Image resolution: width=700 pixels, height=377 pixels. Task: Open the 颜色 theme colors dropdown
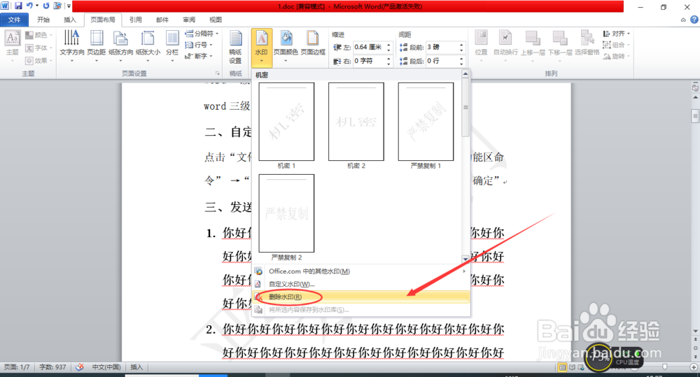click(x=38, y=35)
